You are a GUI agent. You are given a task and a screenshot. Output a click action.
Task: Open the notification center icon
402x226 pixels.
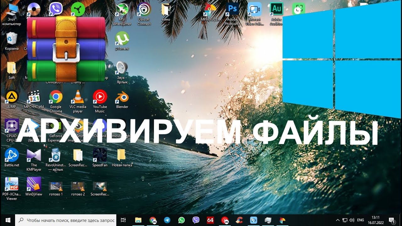[392, 220]
